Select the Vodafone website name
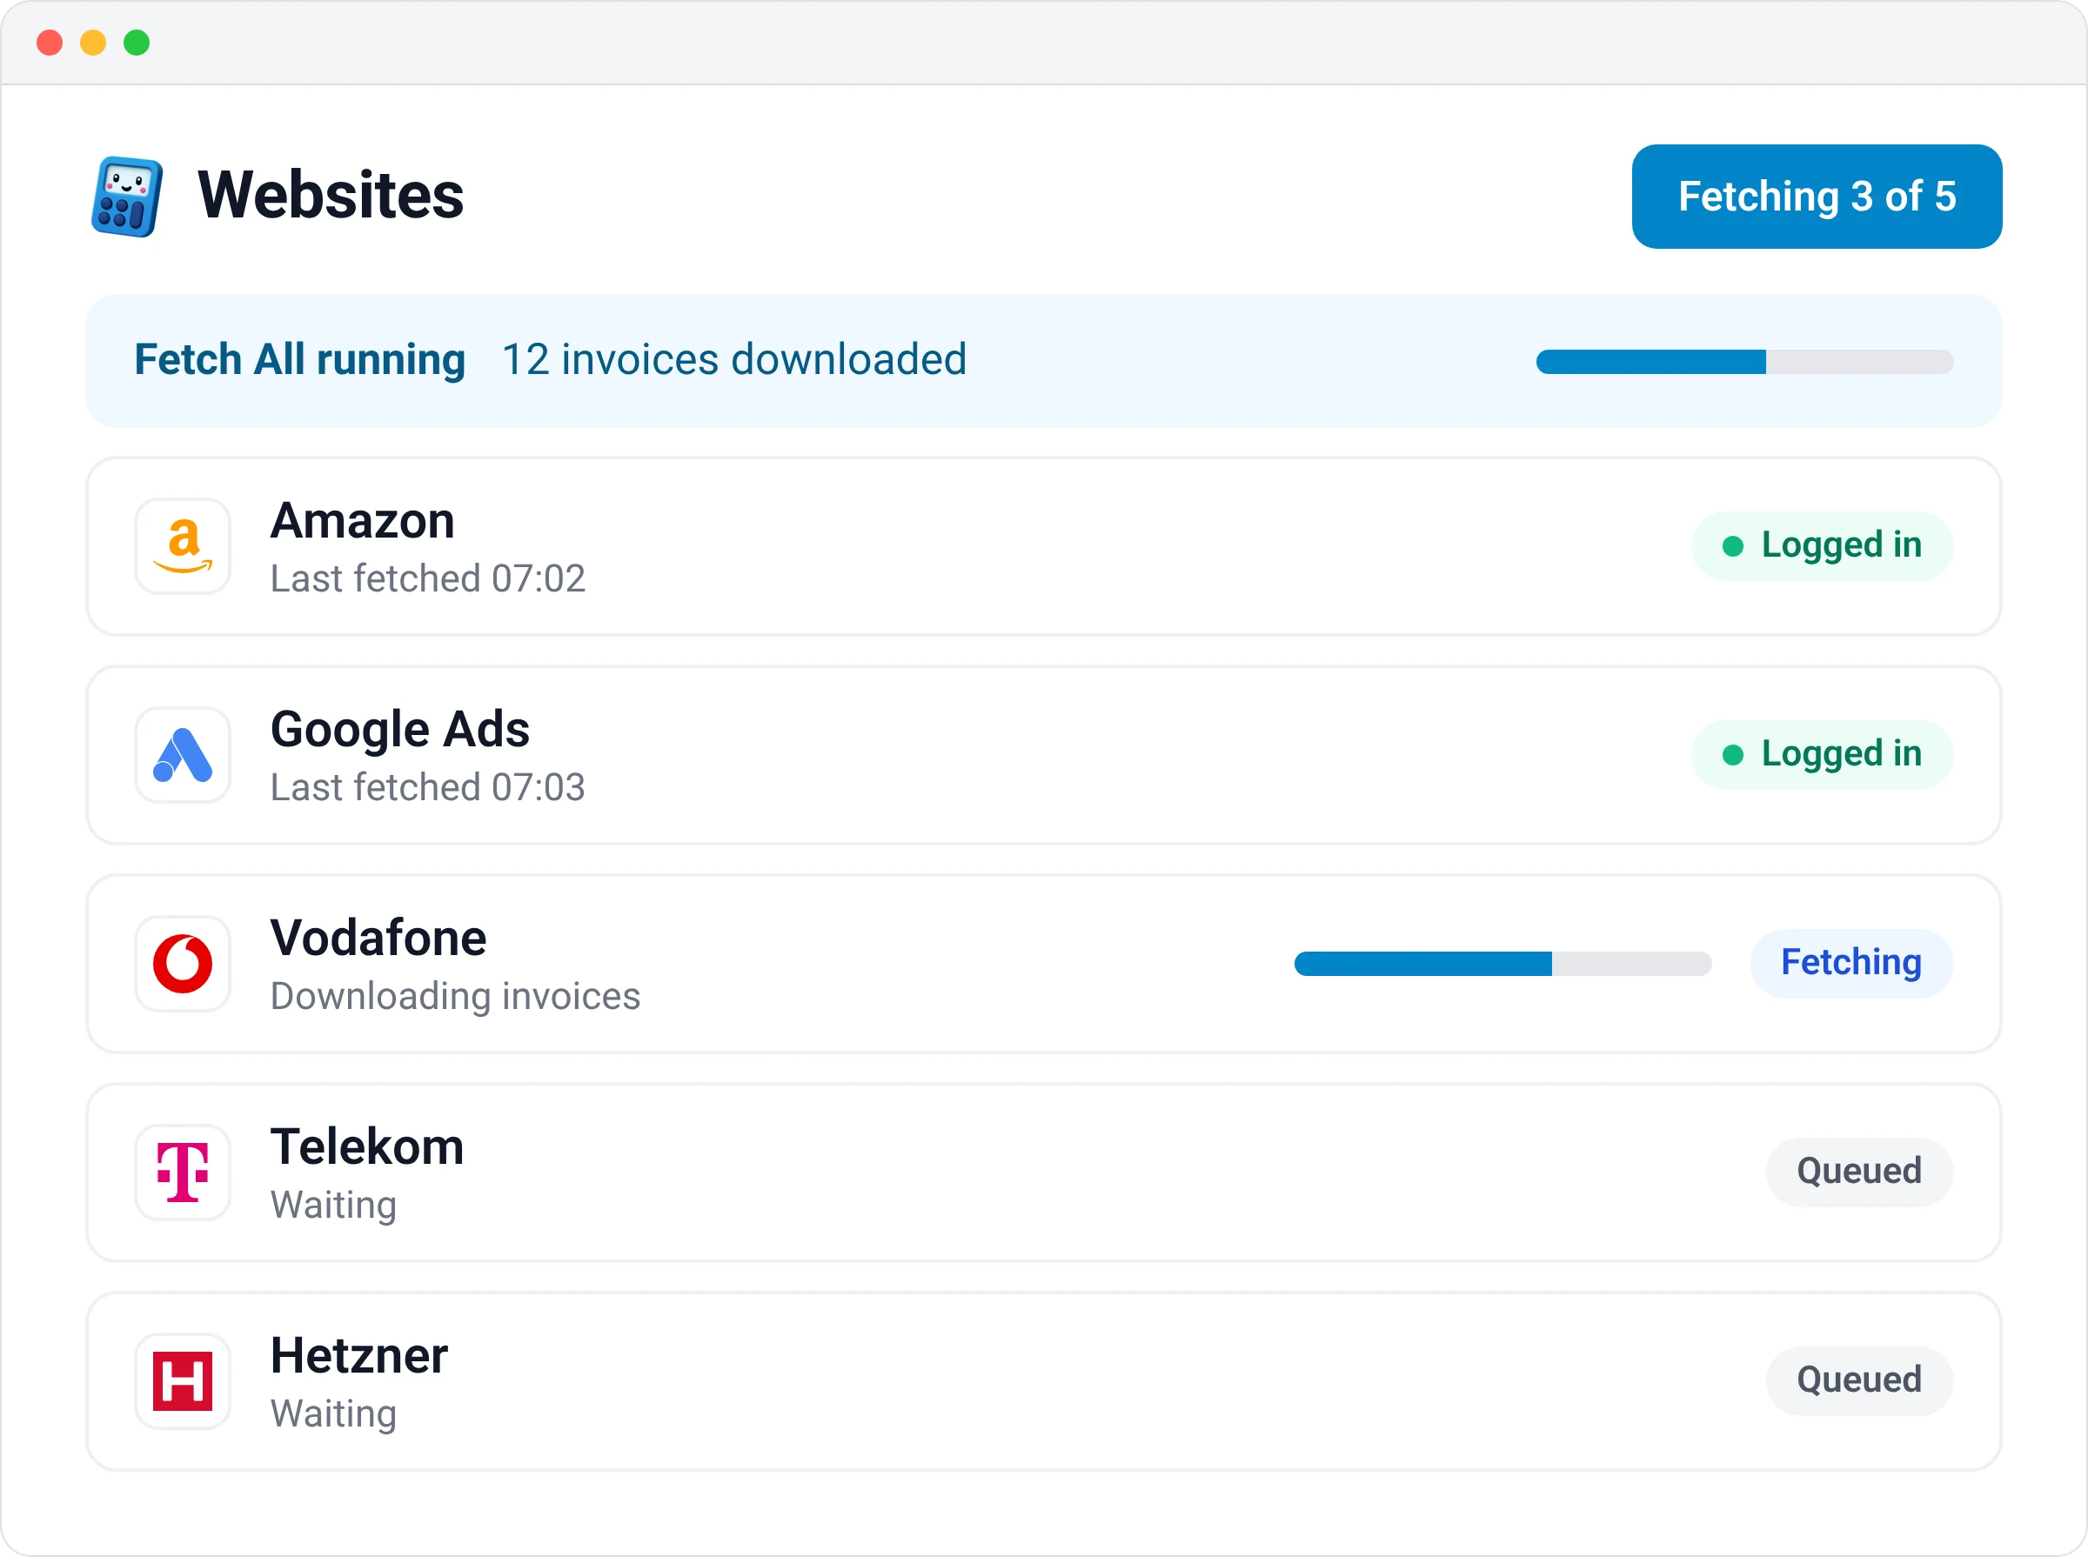 click(x=379, y=938)
